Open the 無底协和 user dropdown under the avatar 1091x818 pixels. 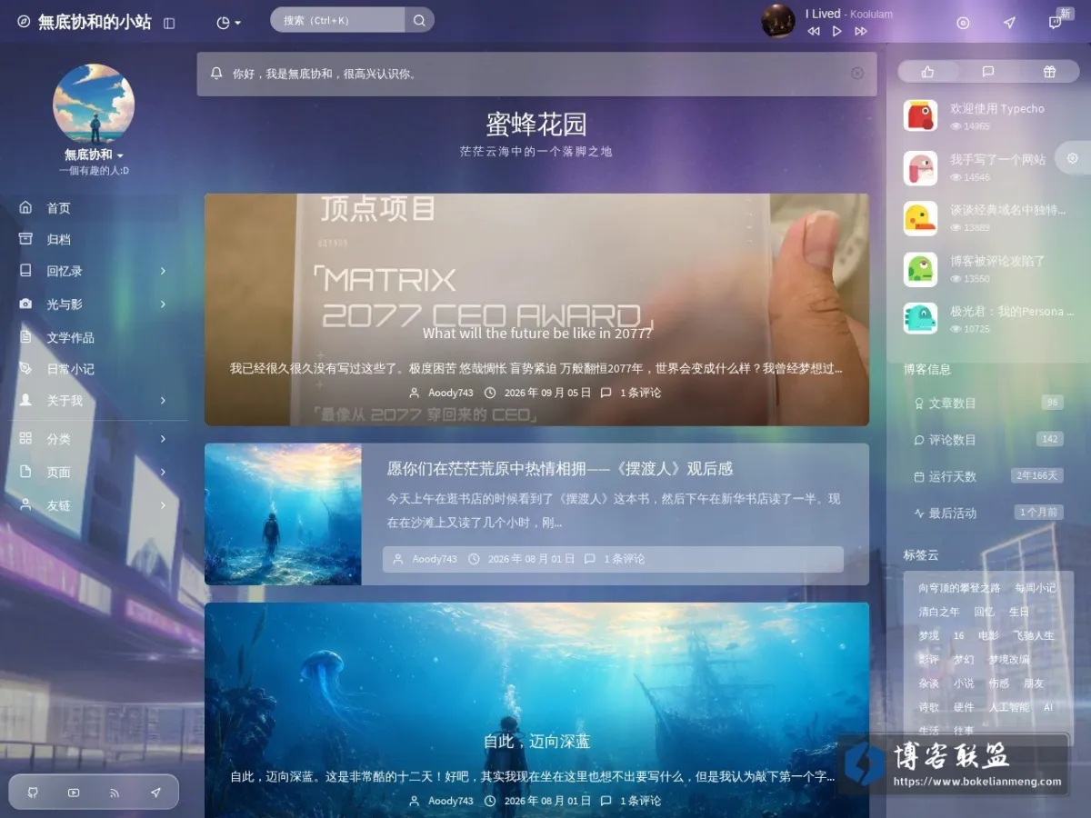[x=94, y=155]
